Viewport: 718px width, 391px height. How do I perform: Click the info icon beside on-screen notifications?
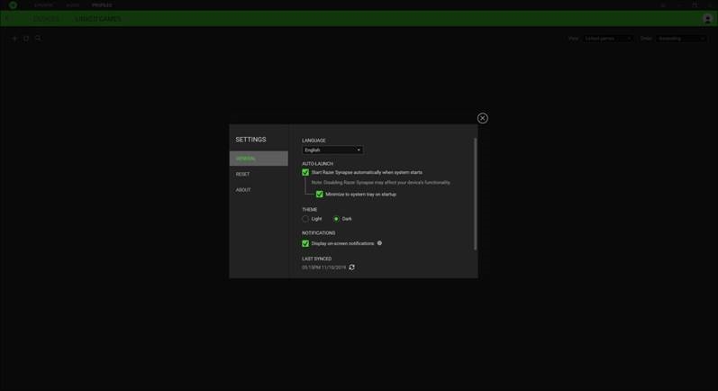pyautogui.click(x=379, y=243)
